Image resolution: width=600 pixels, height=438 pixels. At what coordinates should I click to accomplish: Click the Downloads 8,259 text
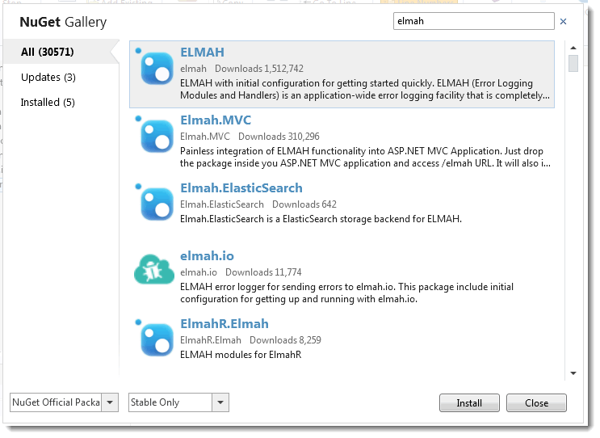[x=285, y=340]
